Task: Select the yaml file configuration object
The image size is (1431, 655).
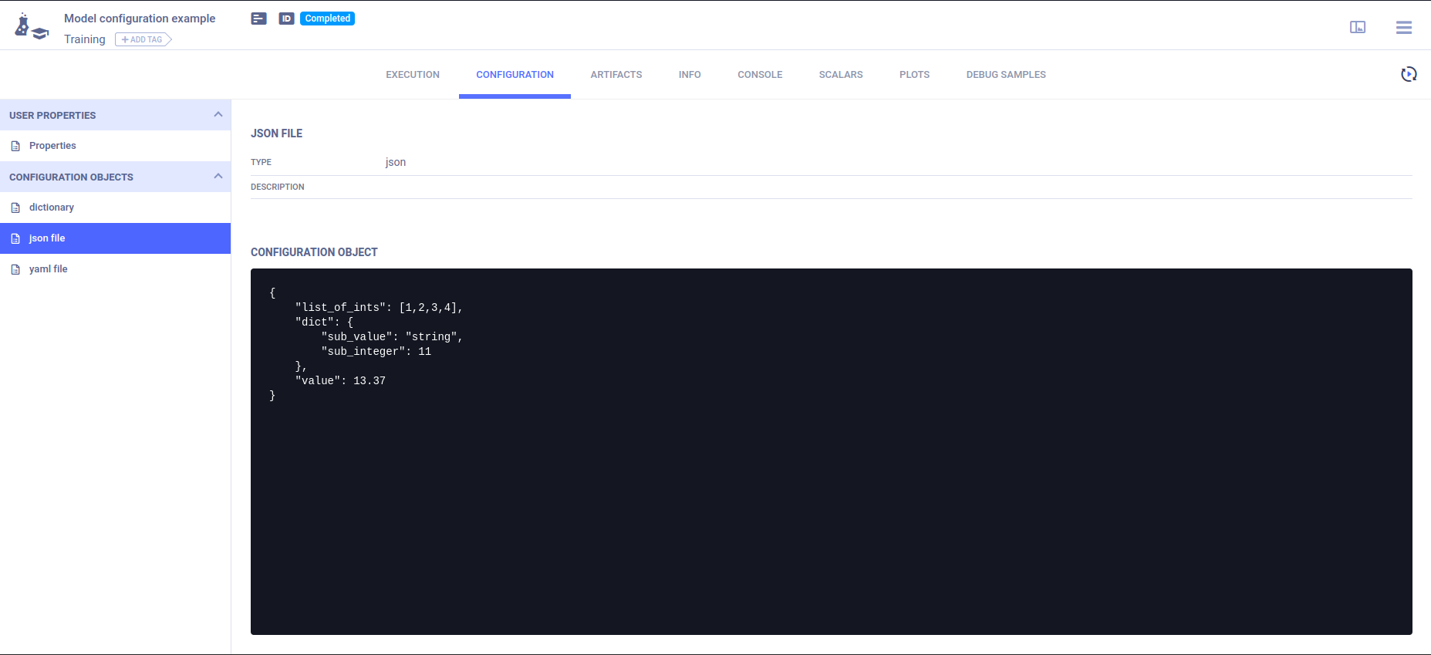Action: tap(49, 269)
